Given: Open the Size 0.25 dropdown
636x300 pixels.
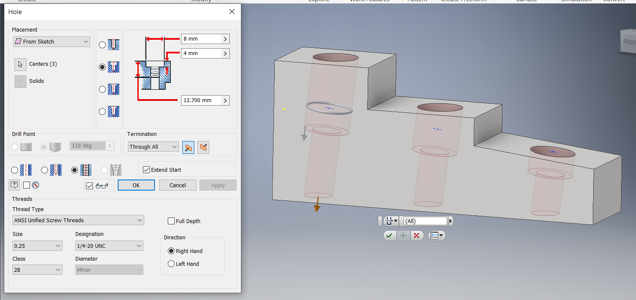Looking at the screenshot, I should point(37,246).
